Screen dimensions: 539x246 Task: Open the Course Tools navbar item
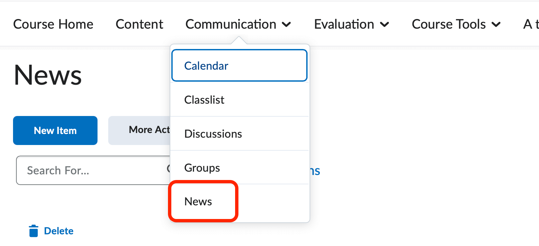(448, 24)
